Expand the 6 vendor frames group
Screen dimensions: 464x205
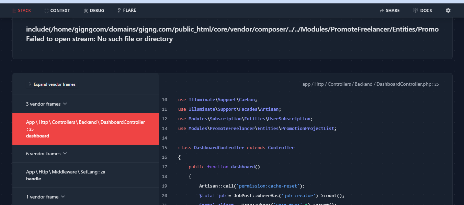tap(86, 154)
